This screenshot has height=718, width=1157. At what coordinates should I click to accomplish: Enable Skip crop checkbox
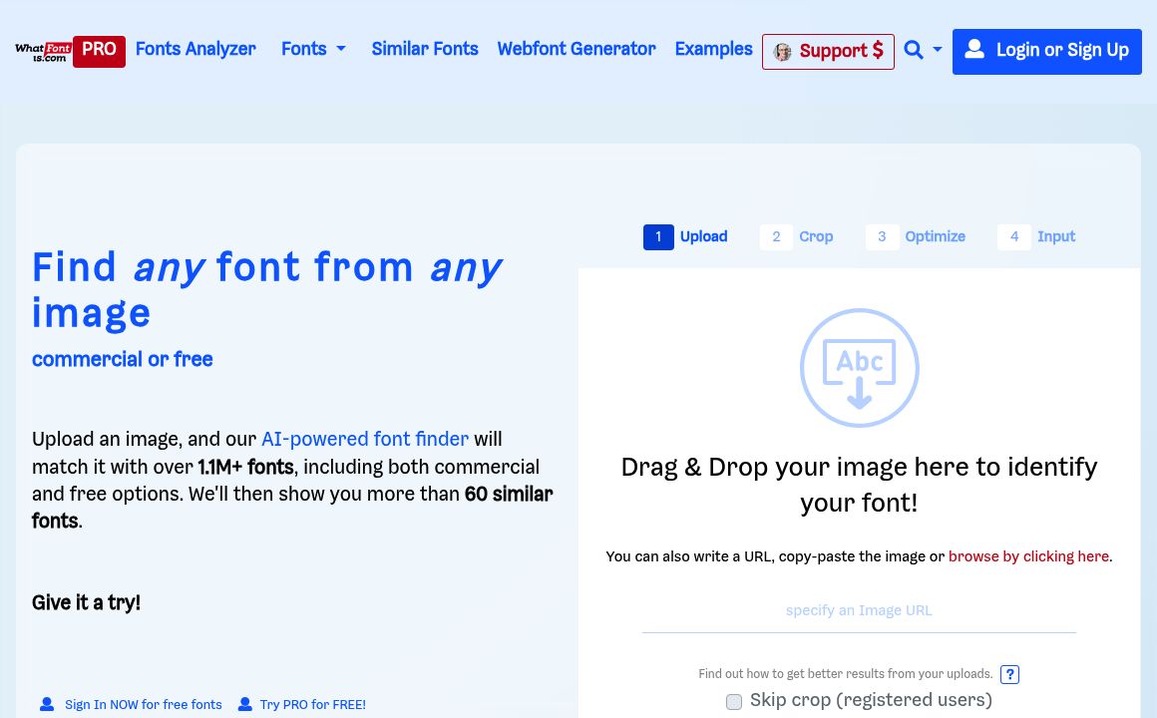734,701
